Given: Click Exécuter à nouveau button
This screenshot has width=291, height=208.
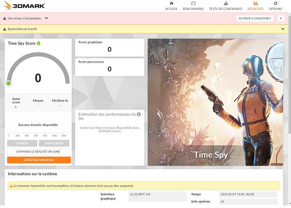Looking at the screenshot, I should pos(39,160).
